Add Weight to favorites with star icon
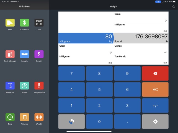Screen dimensions: 178x133 coord(174,7)
